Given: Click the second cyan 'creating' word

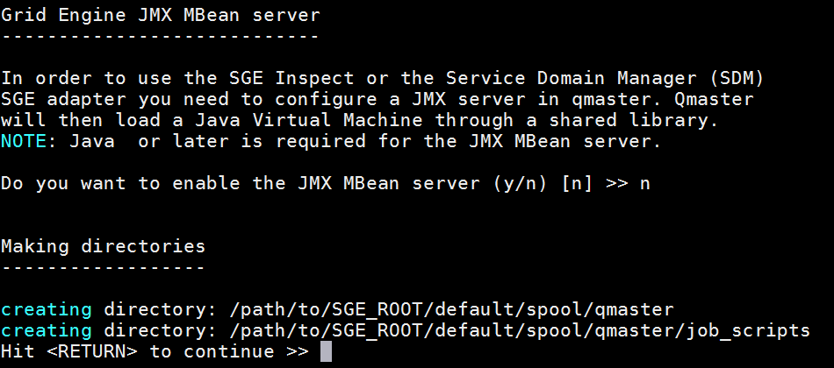Looking at the screenshot, I should (47, 331).
